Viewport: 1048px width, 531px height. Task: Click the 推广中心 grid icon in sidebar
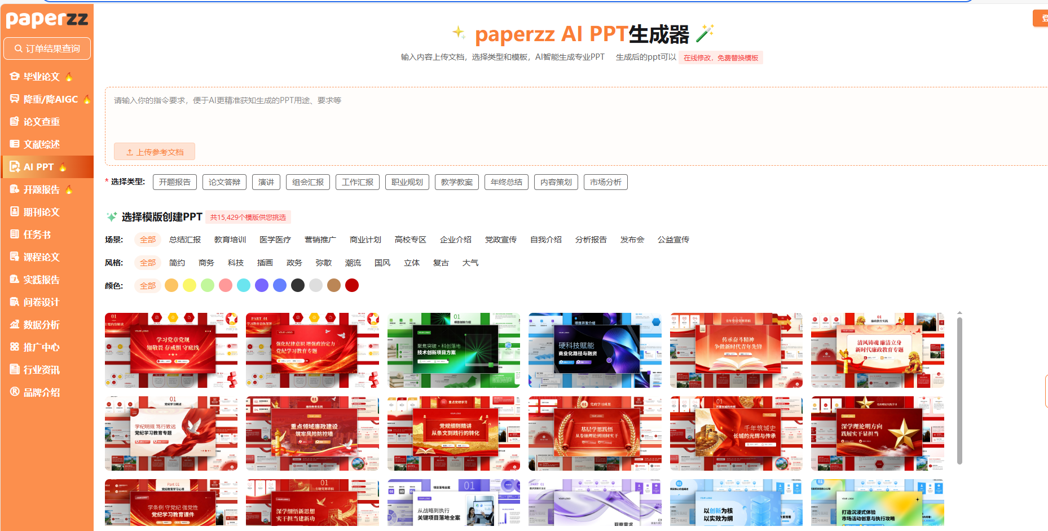(x=15, y=347)
